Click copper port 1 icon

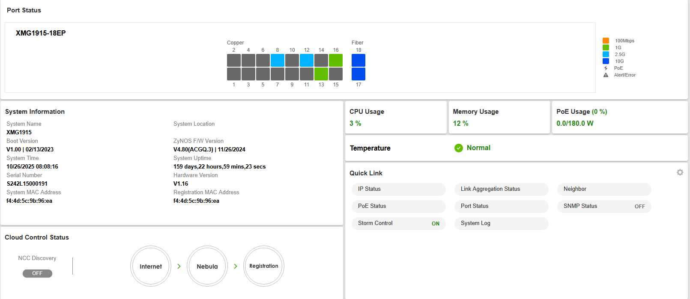click(234, 74)
